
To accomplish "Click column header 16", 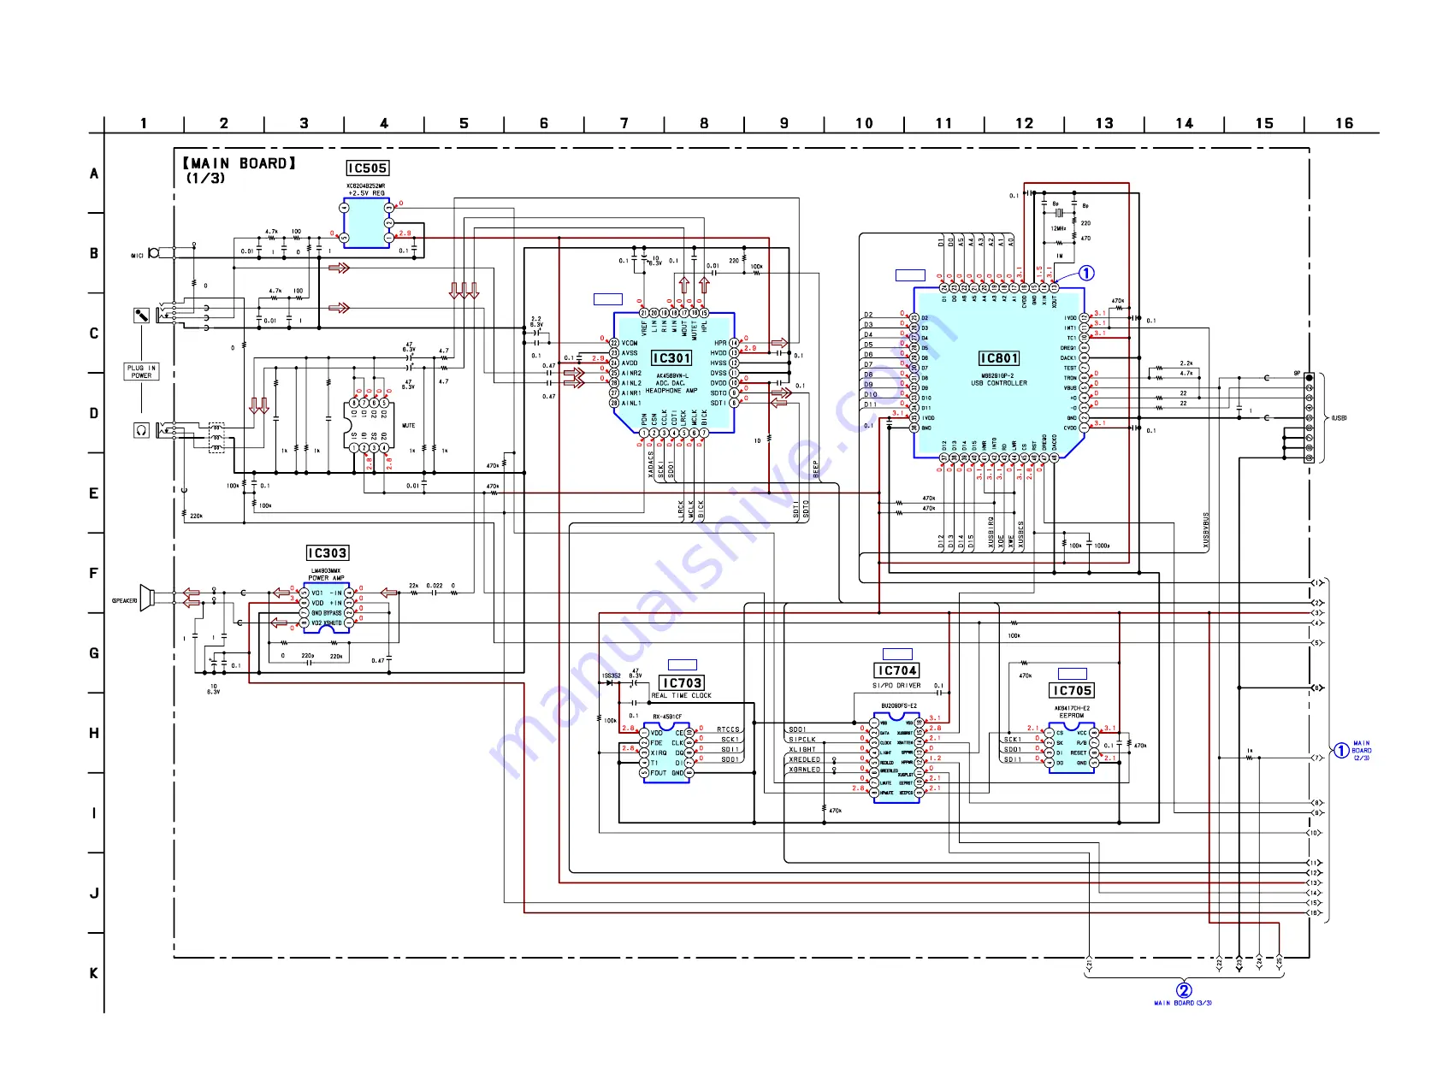I will 1345,123.
